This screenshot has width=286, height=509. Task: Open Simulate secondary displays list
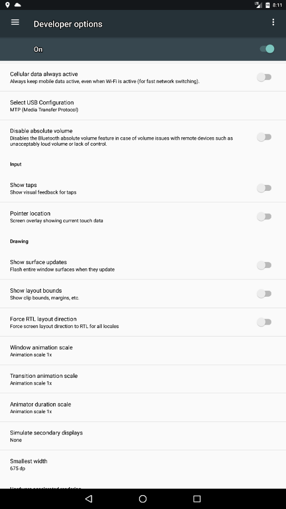point(143,436)
